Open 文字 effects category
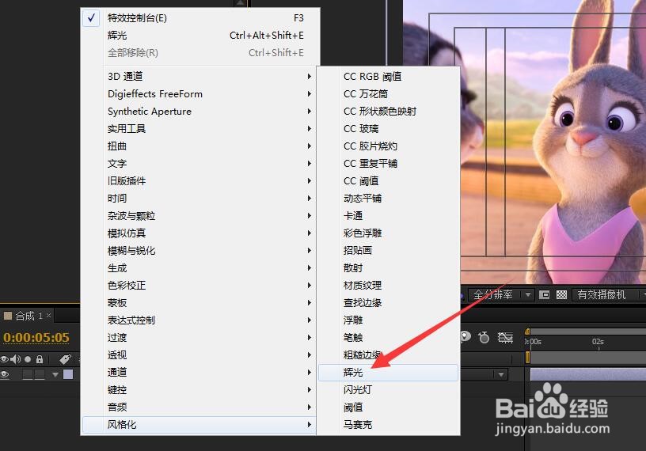Viewport: 646px width, 451px height. click(199, 164)
